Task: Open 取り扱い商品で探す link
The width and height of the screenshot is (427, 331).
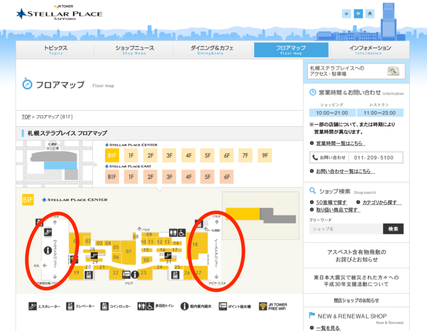Action: click(338, 210)
